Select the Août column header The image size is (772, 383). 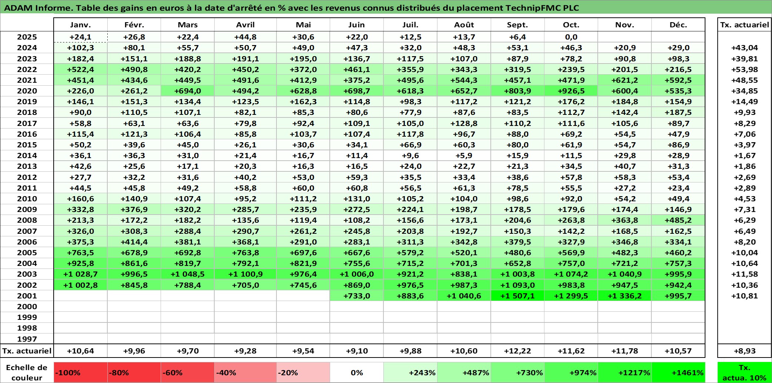464,25
